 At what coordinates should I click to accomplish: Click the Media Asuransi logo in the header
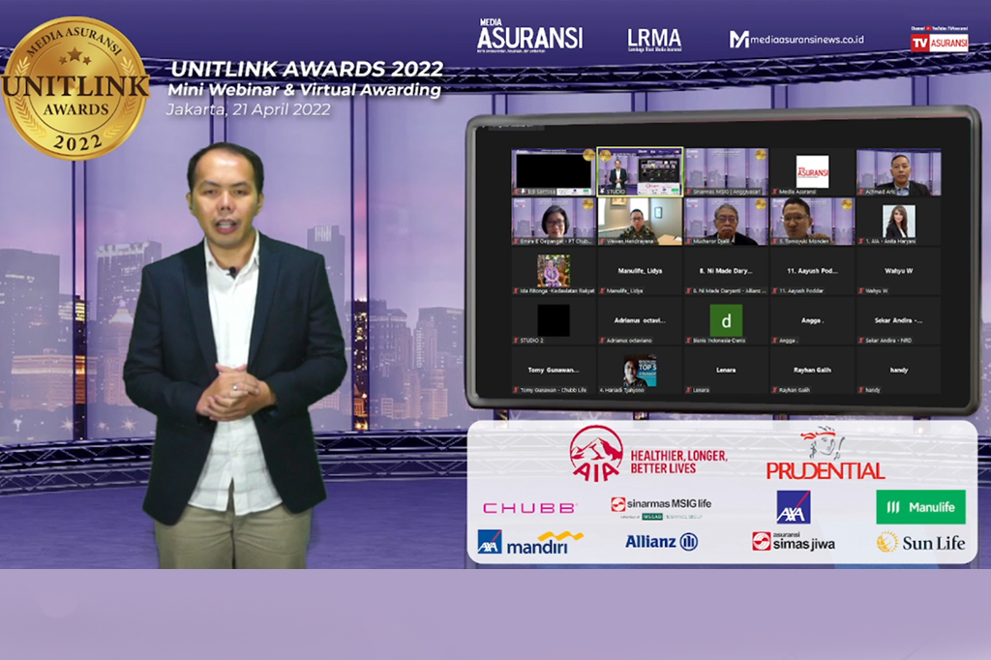click(x=529, y=36)
